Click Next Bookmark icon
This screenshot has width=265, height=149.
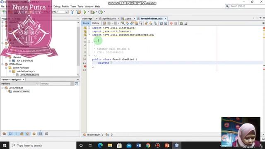pos(151,23)
